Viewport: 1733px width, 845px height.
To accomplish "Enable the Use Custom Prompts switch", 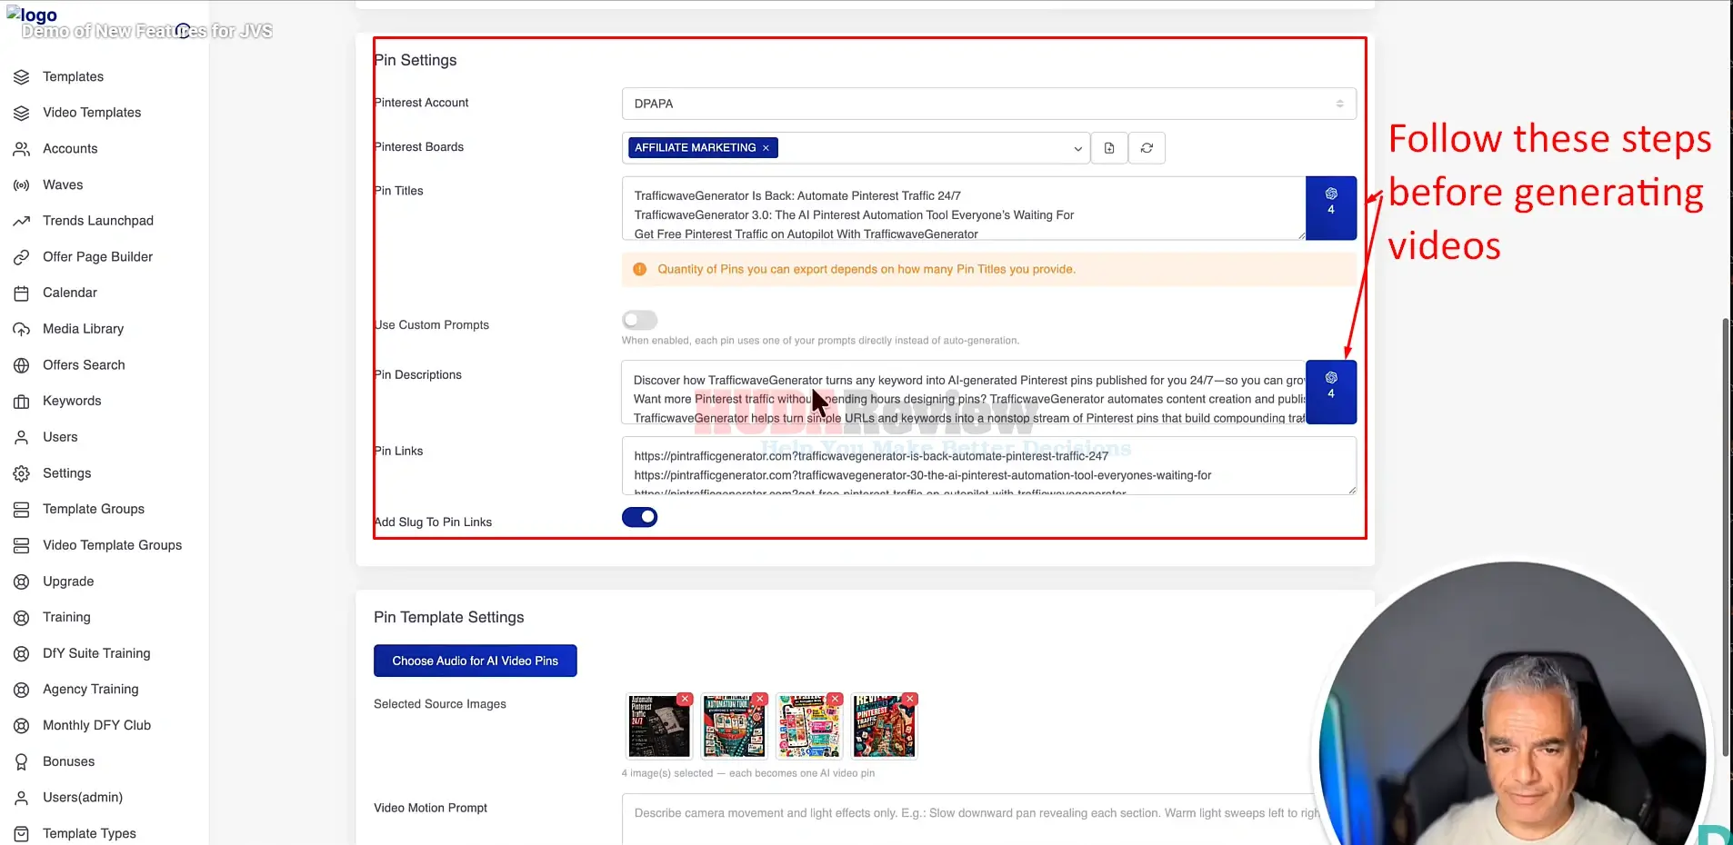I will pos(639,320).
